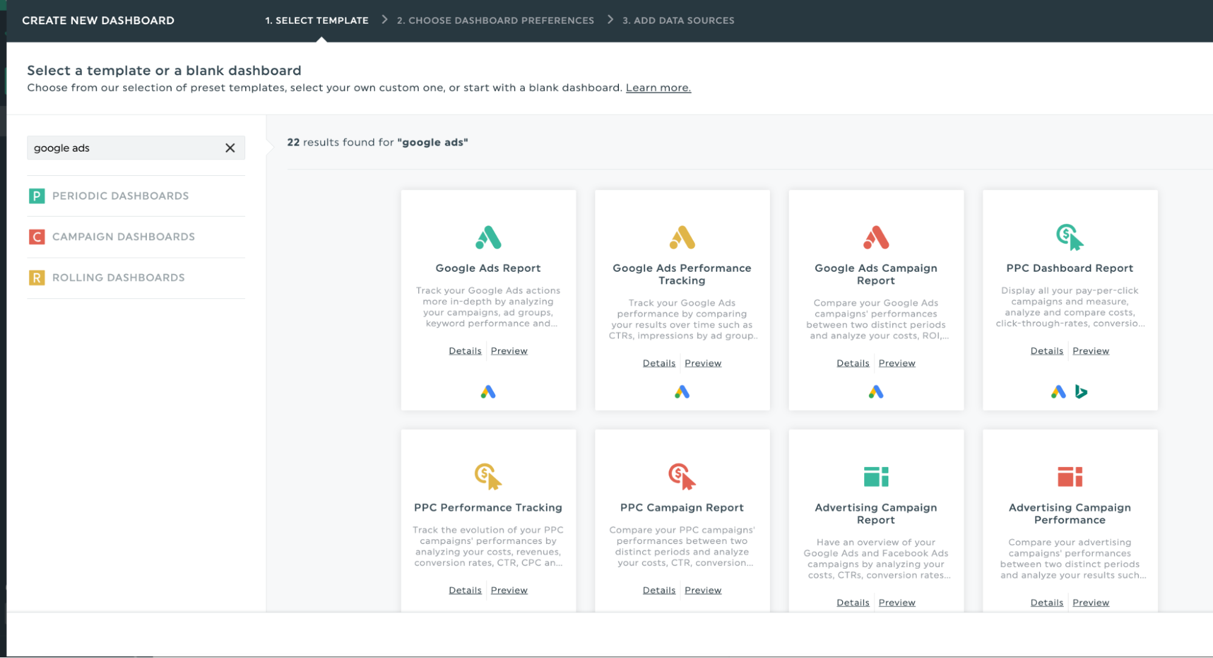Go to step 2 Choose Dashboard Preferences

click(x=495, y=21)
